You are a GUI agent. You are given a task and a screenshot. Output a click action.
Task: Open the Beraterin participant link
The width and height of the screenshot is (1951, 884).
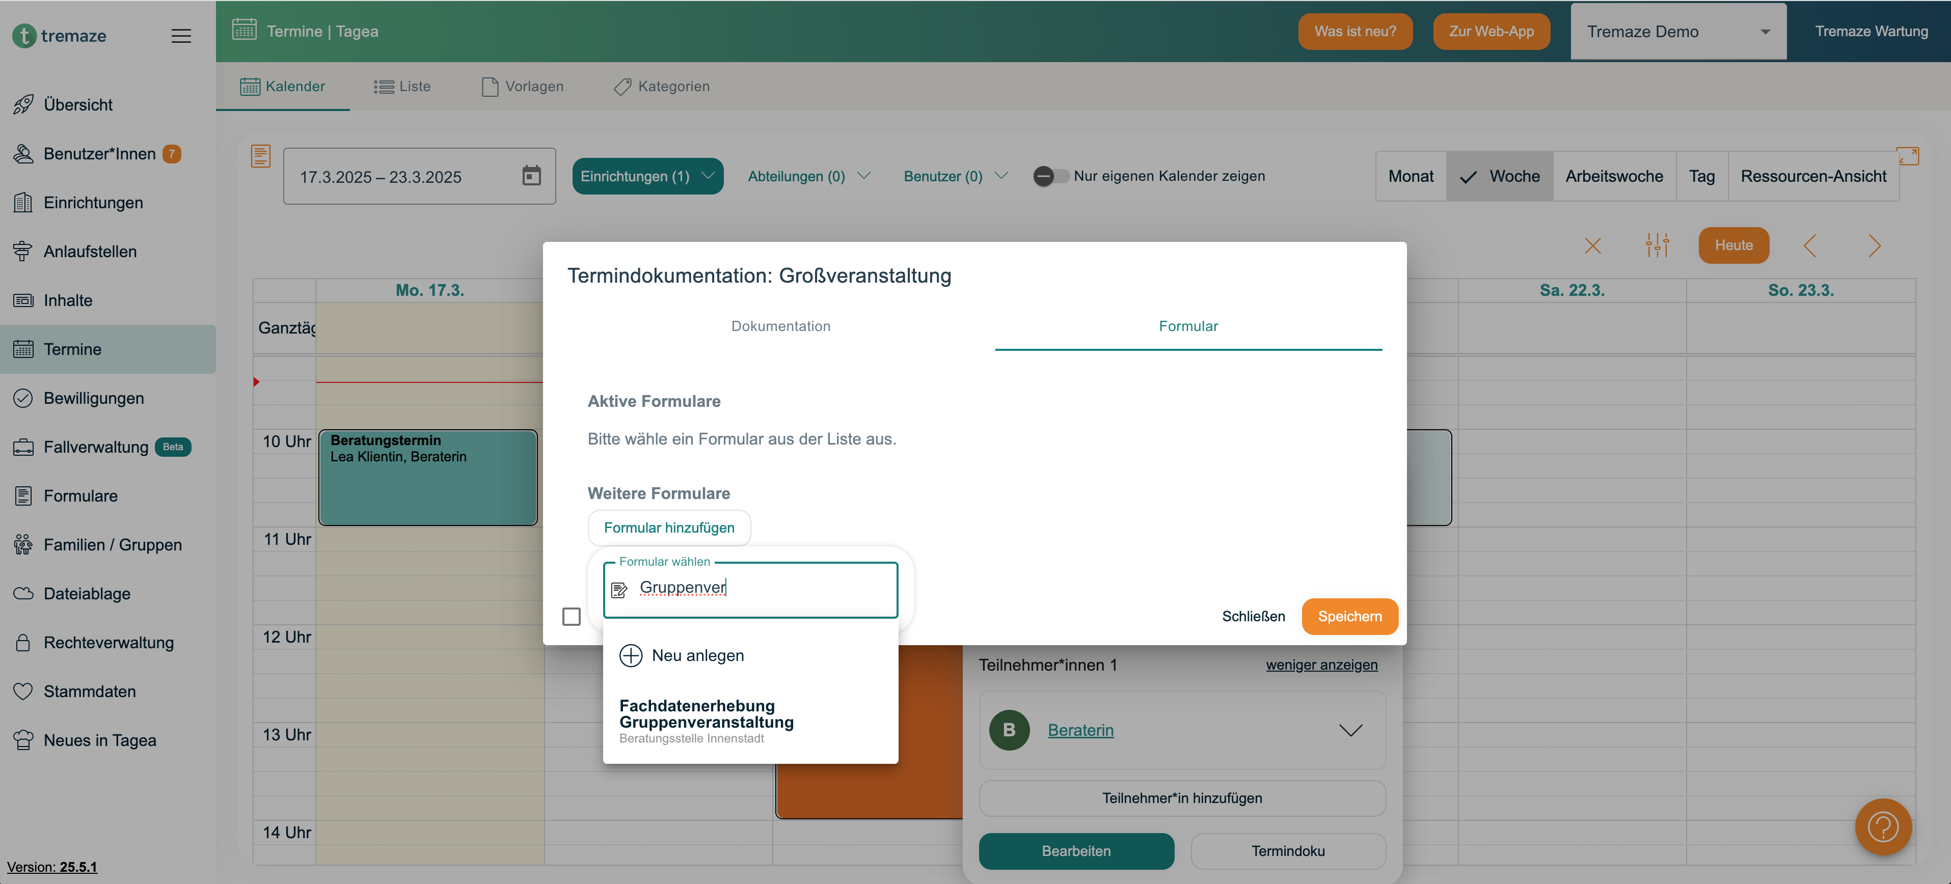tap(1080, 730)
